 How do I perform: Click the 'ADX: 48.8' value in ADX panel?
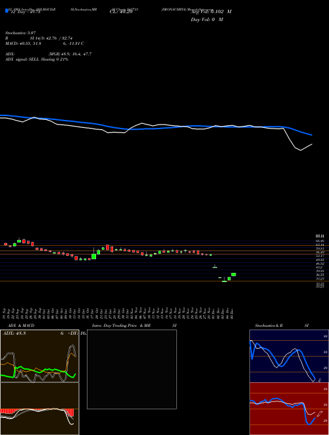click(14, 333)
